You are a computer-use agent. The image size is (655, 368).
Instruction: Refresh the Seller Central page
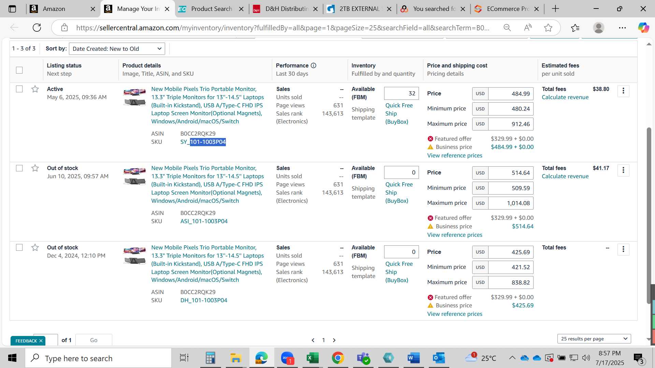tap(37, 28)
